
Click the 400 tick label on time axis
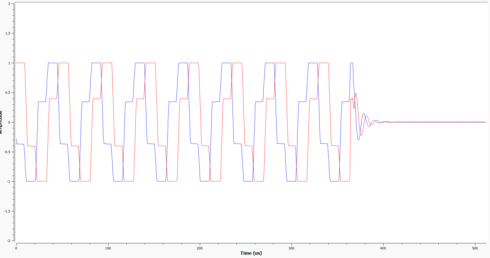coord(383,248)
